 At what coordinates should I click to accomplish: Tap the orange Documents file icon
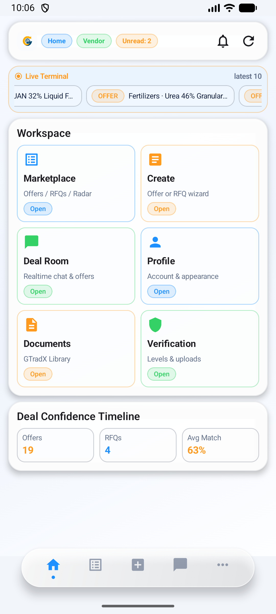tap(31, 325)
